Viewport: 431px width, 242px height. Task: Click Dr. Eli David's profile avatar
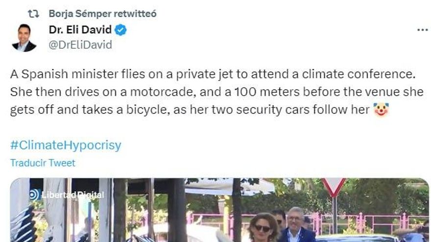24,38
